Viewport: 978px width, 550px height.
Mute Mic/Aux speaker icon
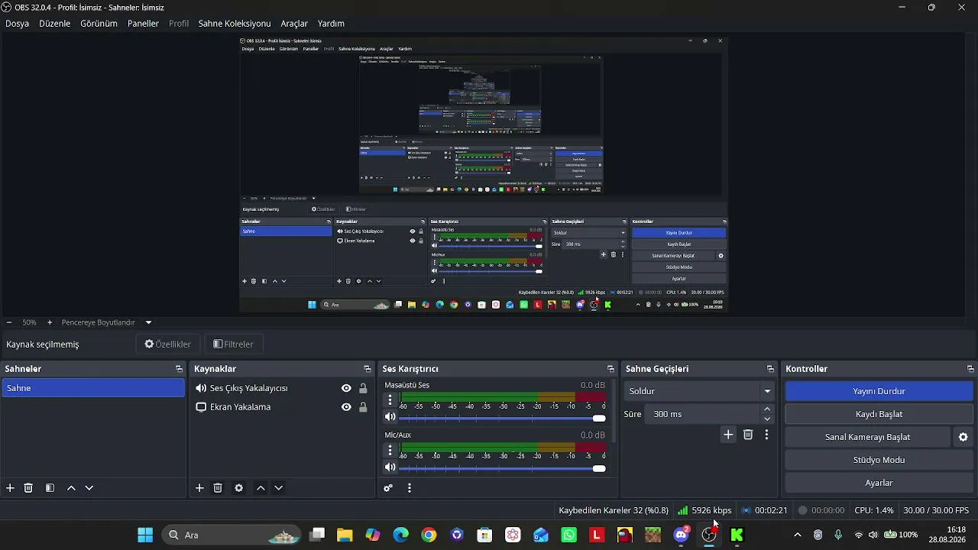click(x=390, y=467)
